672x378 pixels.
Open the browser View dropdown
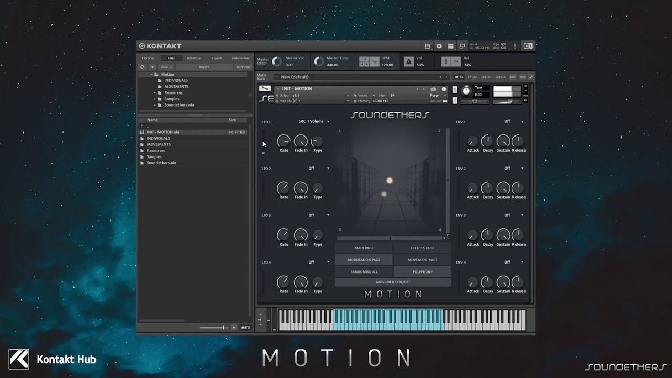(166, 67)
